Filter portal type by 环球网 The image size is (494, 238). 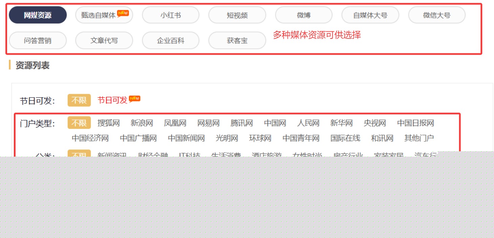tap(260, 138)
